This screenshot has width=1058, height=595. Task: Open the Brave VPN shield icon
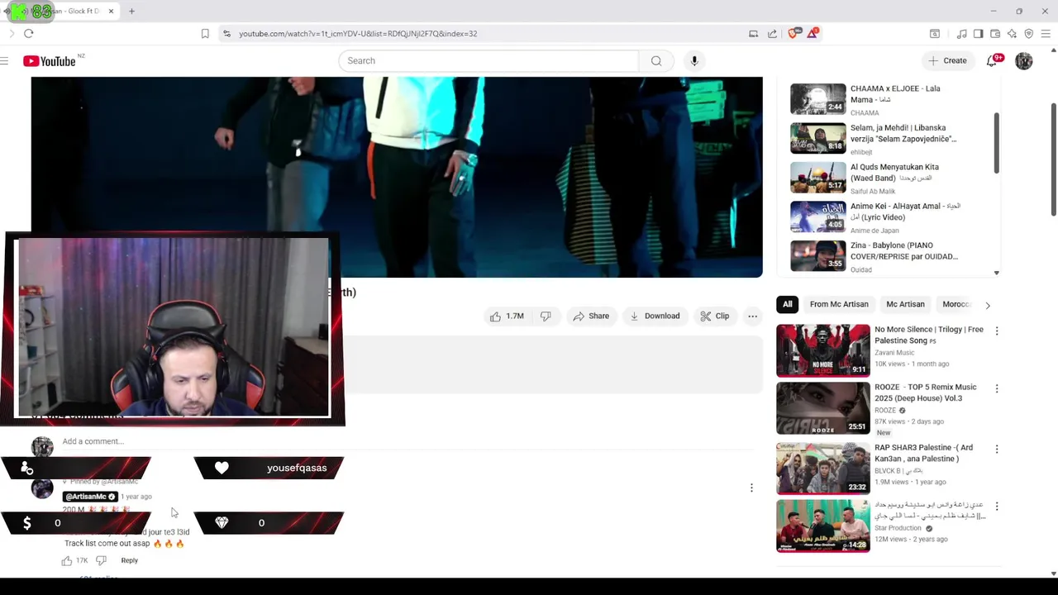[1029, 34]
